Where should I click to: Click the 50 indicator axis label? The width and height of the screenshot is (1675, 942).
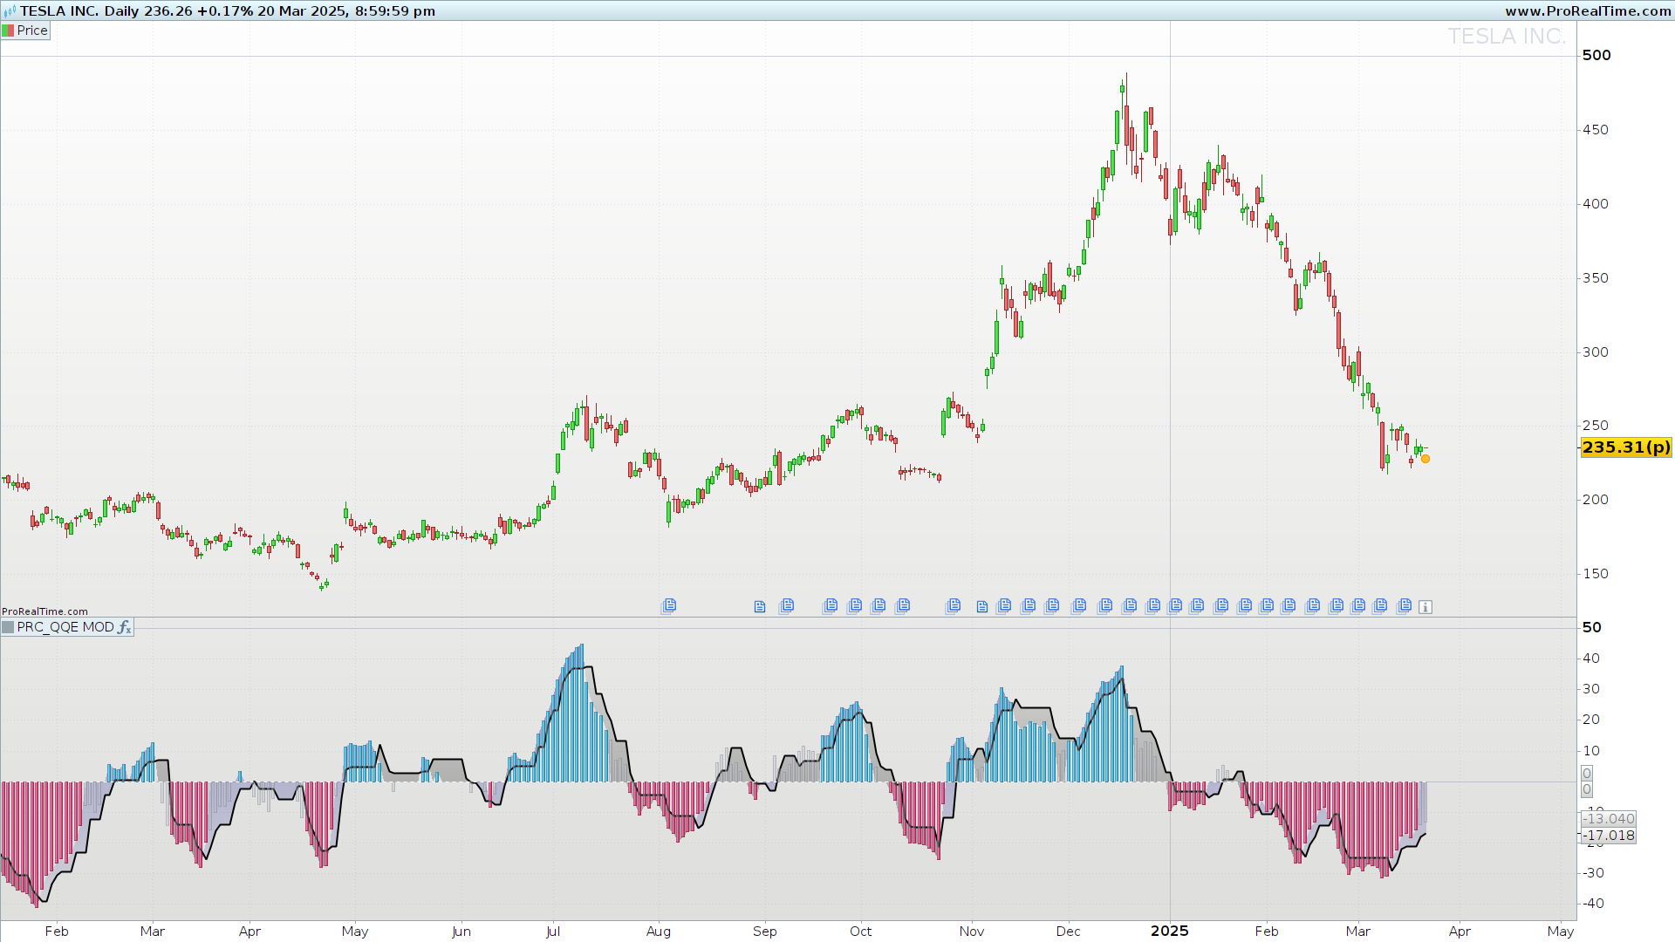click(x=1592, y=627)
